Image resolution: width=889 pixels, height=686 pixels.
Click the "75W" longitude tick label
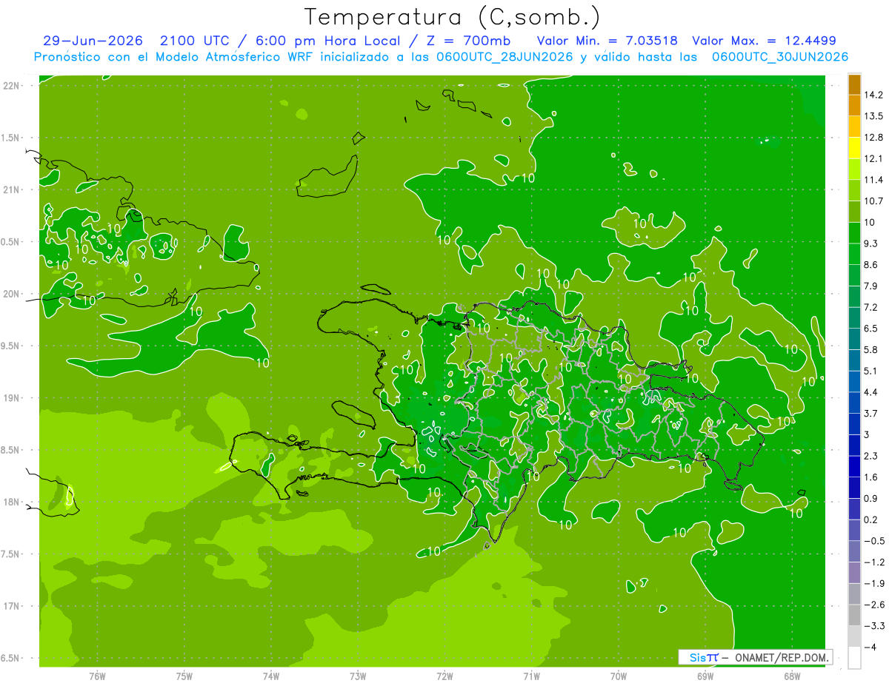coord(184,676)
